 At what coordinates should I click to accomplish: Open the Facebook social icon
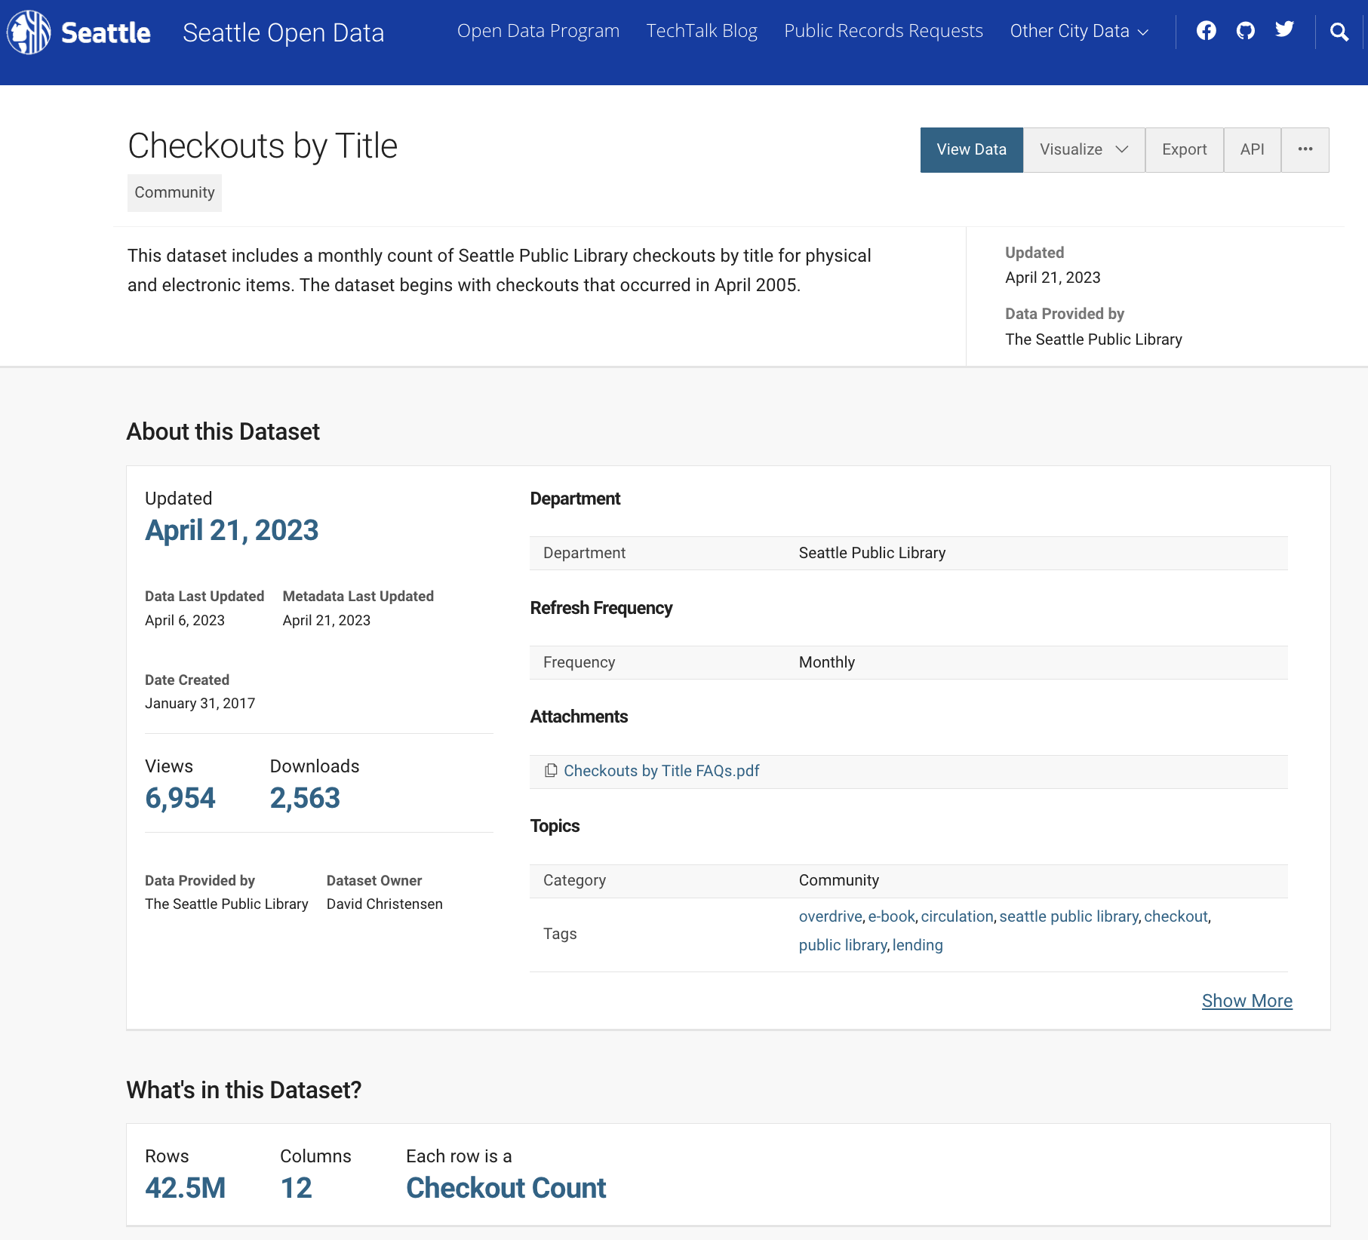(1206, 31)
